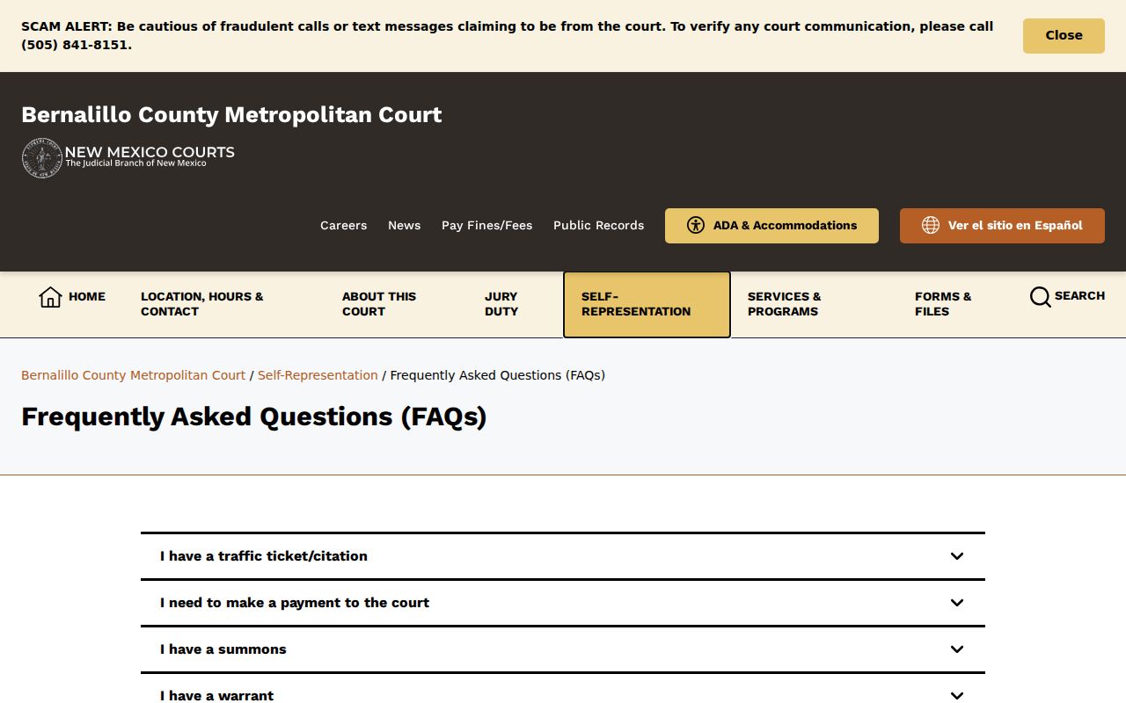Click 'I have a summons' text
This screenshot has height=703, width=1126.
click(x=223, y=649)
